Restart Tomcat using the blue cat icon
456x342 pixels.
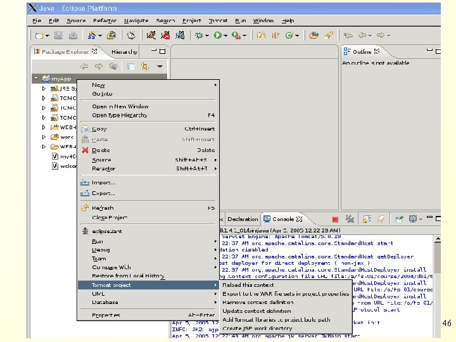coord(180,35)
